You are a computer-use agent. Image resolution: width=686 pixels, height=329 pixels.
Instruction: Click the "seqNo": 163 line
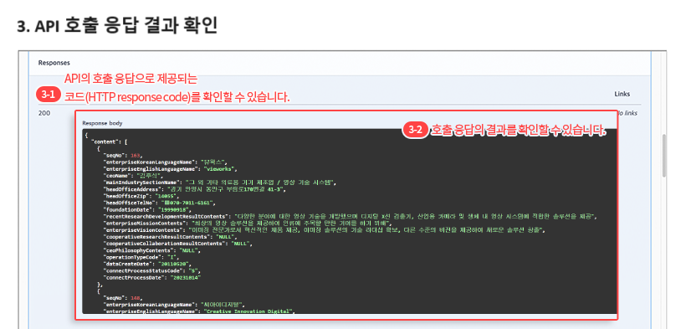pos(123,155)
